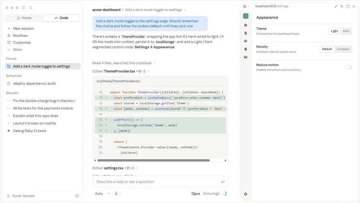The image size is (360, 203).
Task: Open the pinned dark mode toggle session
Action: click(43, 66)
